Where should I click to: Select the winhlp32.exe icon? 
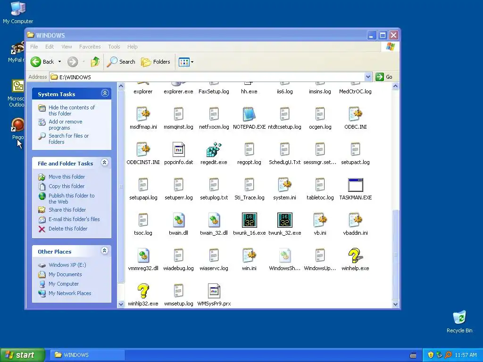(143, 291)
